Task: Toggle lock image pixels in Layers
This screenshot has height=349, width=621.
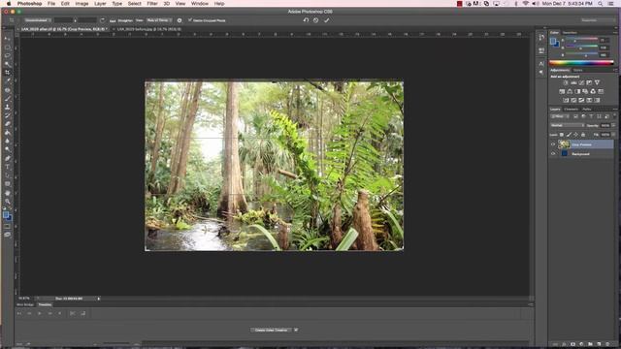Action: [x=569, y=135]
